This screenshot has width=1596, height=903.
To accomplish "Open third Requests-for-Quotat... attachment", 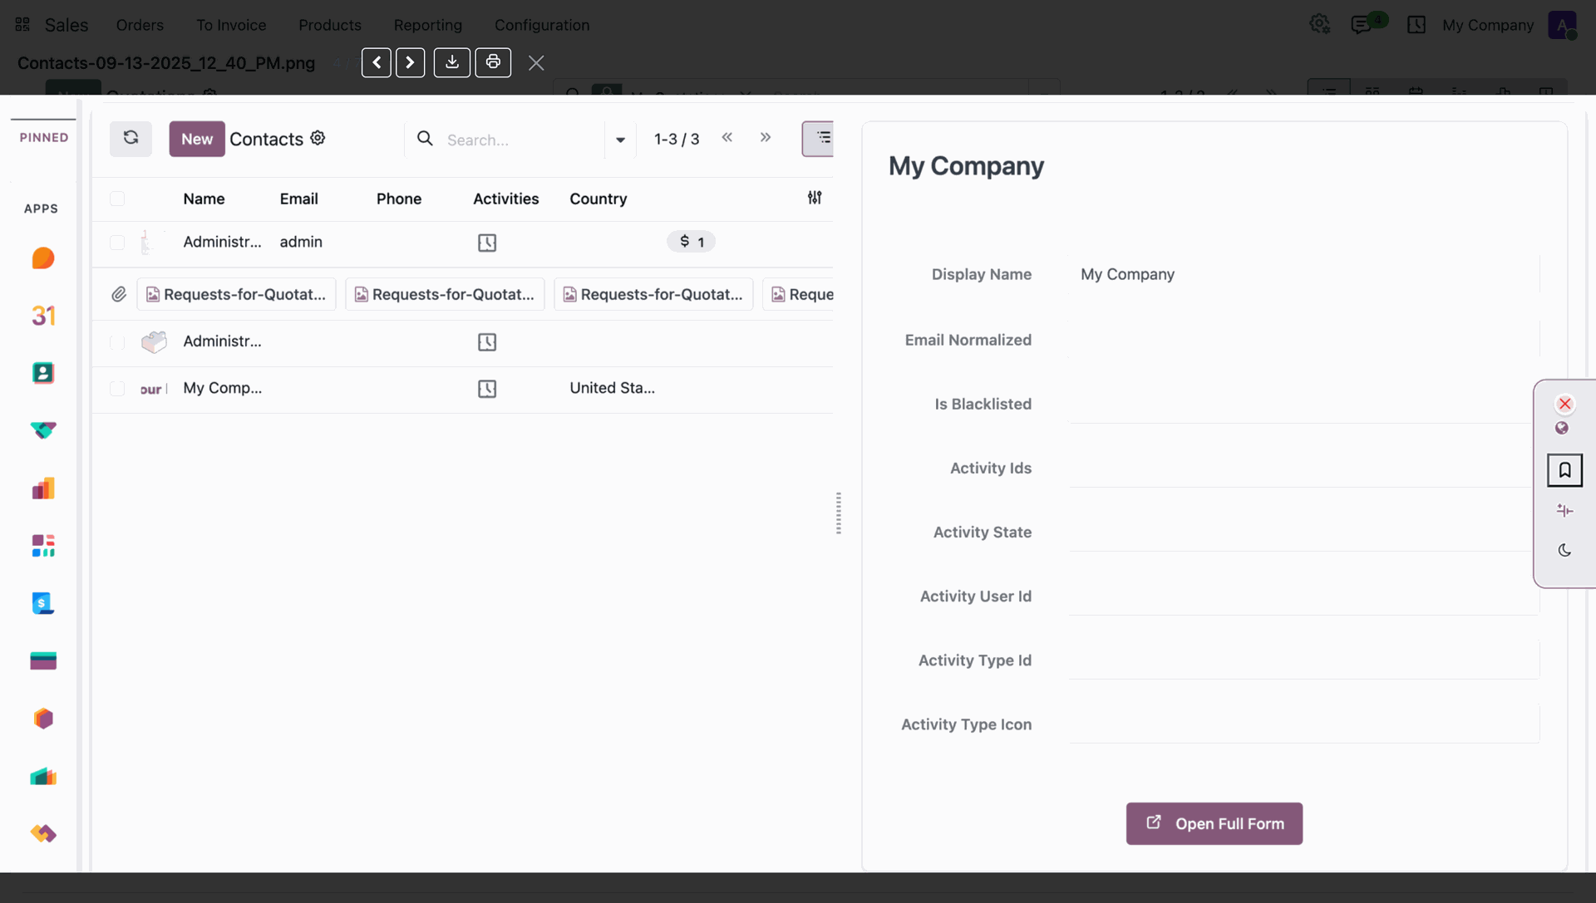I will pyautogui.click(x=653, y=294).
